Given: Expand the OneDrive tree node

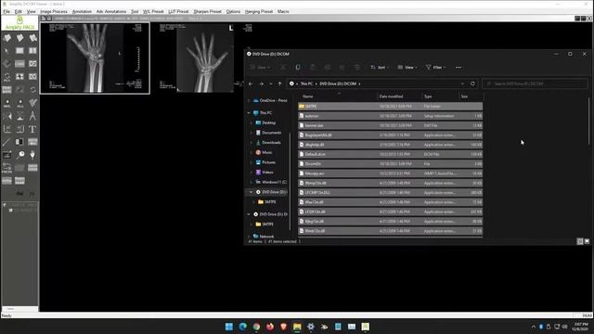Looking at the screenshot, I should (x=249, y=101).
